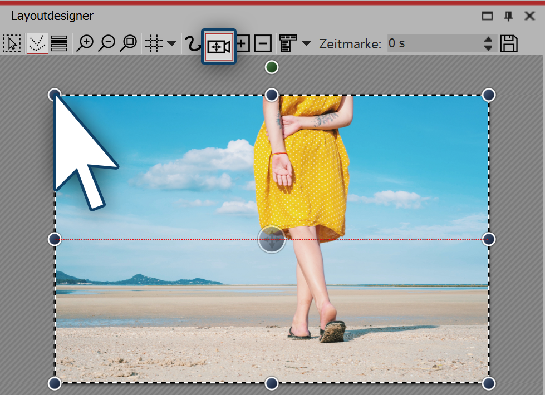
Task: Pin the Layoutdesigner panel
Action: coord(508,16)
